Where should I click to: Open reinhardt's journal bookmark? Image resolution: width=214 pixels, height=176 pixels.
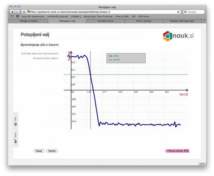(58, 16)
